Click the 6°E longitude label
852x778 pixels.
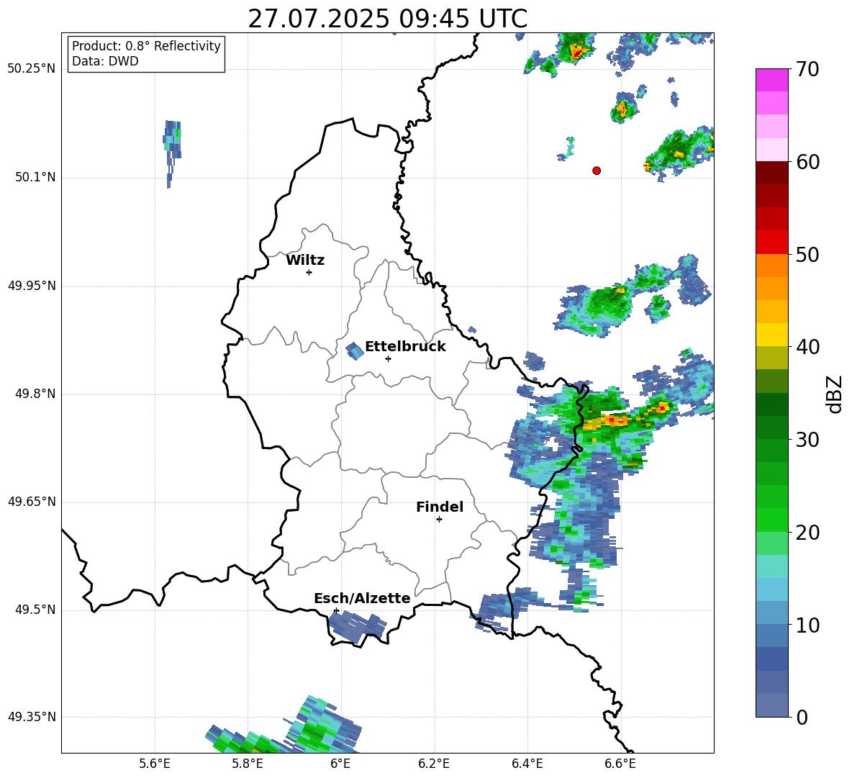coord(340,764)
